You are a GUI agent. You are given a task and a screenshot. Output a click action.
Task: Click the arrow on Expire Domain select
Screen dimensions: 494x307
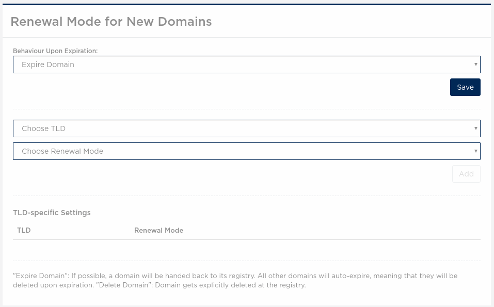(476, 64)
